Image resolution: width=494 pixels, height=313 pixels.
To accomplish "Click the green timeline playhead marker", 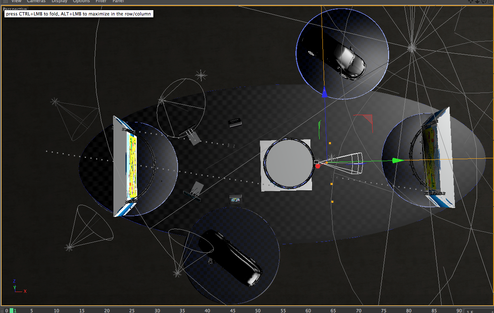I will [x=12, y=310].
